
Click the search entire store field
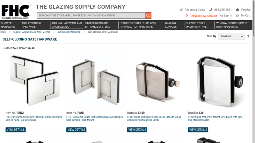click(x=91, y=16)
